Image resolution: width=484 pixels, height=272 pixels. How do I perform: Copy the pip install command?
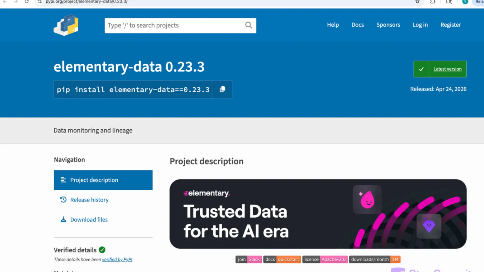point(222,89)
